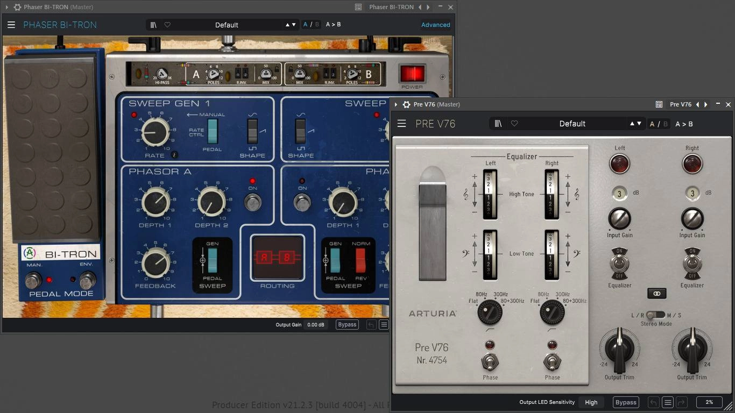Open the Pre V76 preset library

point(498,124)
